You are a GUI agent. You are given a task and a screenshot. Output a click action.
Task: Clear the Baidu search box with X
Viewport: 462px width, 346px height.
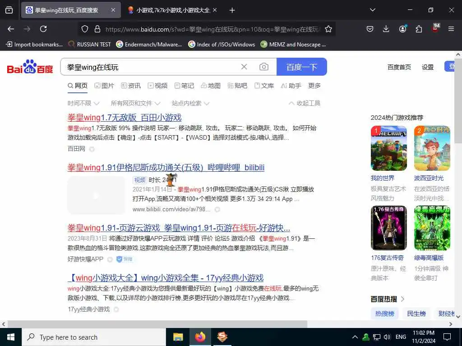pos(244,67)
